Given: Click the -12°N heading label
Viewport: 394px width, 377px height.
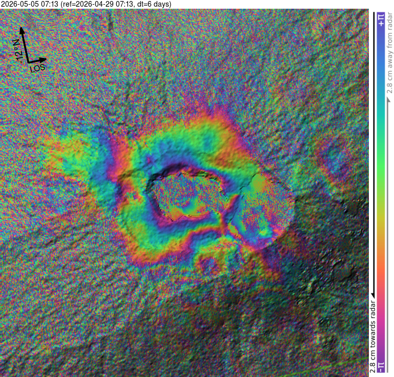Looking at the screenshot, I should tap(18, 52).
